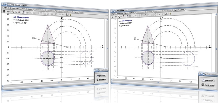Start the Simulation button in left window
The width and height of the screenshot is (219, 103).
(101, 75)
